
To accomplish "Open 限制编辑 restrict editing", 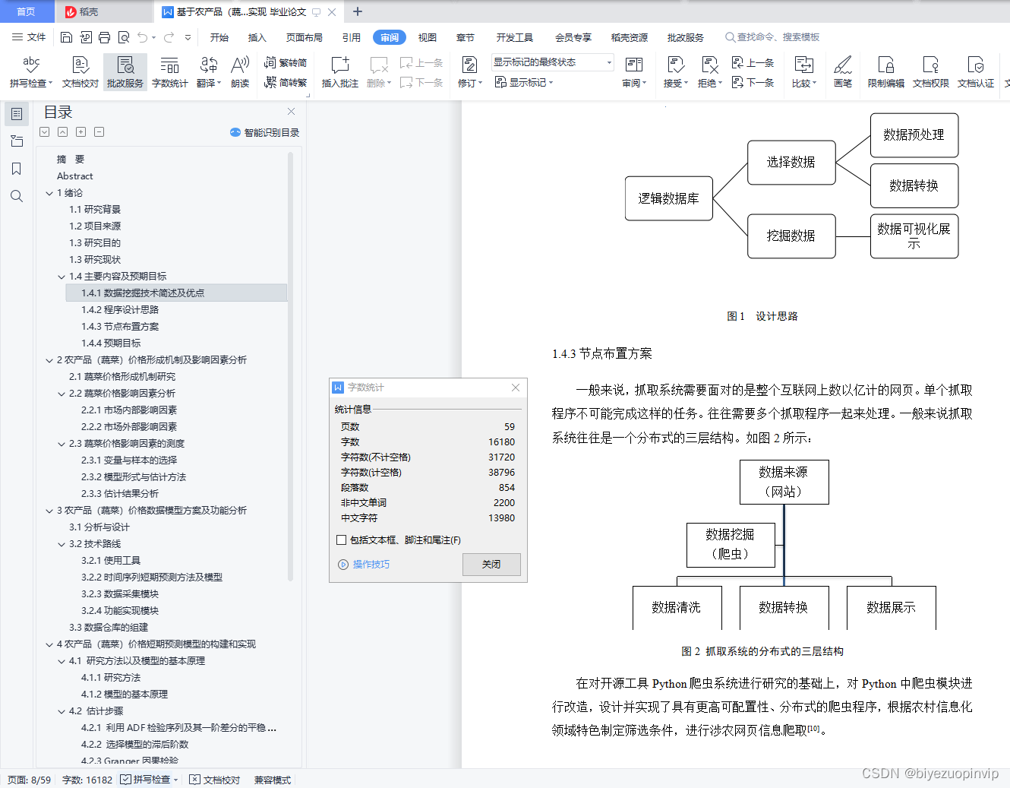I will [x=886, y=72].
